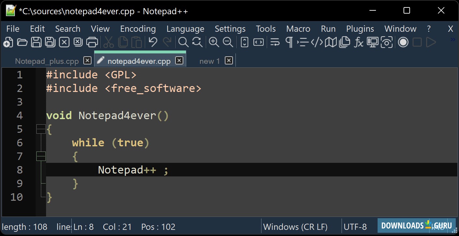Click the Paste clipboard icon
The height and width of the screenshot is (236, 459).
pyautogui.click(x=137, y=42)
